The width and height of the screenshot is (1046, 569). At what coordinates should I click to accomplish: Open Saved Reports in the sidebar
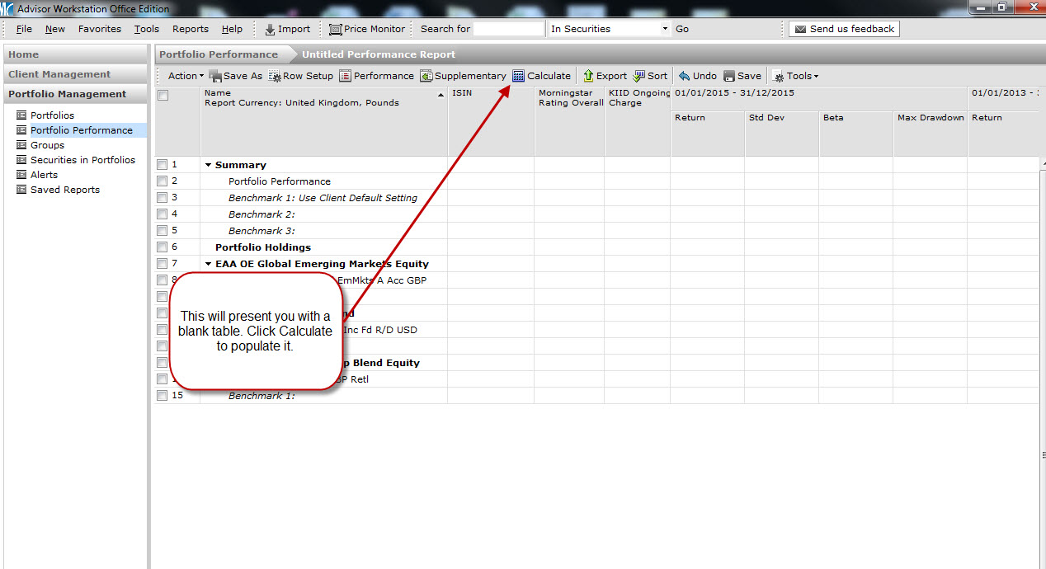[64, 190]
